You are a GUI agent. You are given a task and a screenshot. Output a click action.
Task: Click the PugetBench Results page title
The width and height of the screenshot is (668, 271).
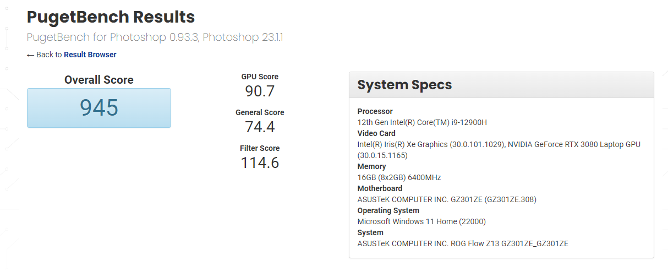coord(111,17)
